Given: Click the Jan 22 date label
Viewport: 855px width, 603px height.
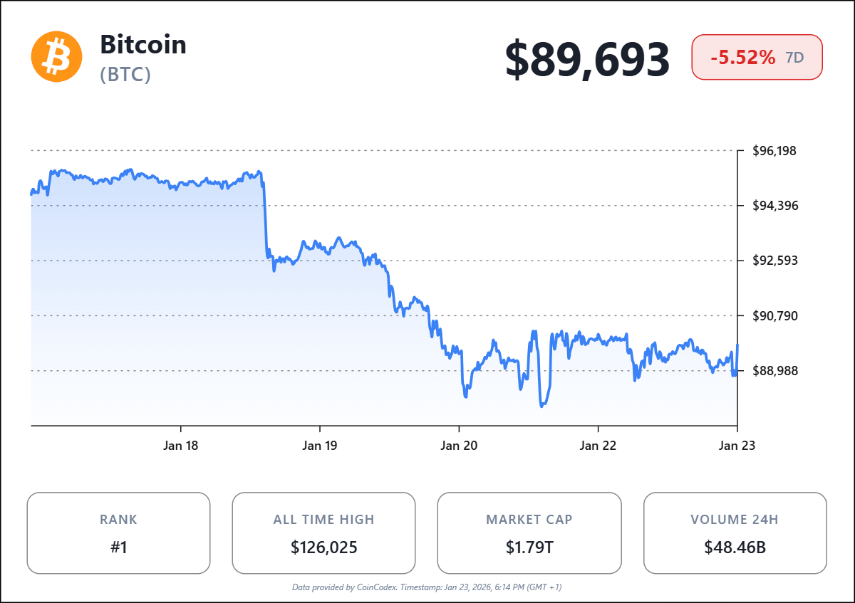Looking at the screenshot, I should tap(598, 446).
